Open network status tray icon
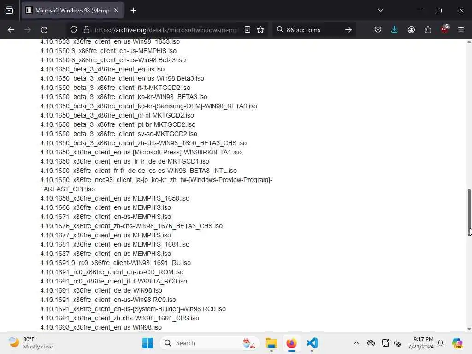 click(385, 343)
